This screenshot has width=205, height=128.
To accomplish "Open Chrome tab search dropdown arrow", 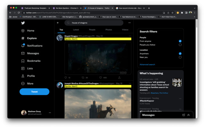I will [x=195, y=8].
